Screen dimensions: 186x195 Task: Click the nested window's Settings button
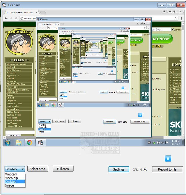[110, 121]
